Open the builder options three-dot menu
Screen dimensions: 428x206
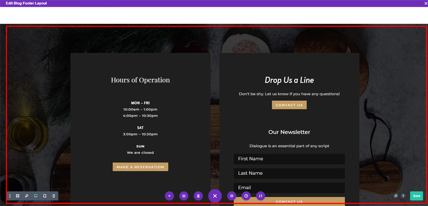pyautogui.click(x=10, y=196)
